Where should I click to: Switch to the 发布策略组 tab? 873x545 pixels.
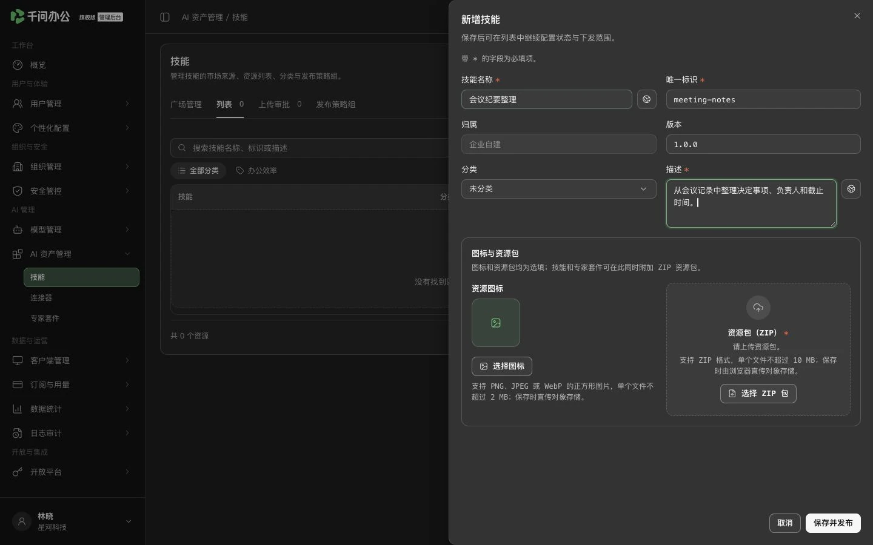(x=336, y=104)
